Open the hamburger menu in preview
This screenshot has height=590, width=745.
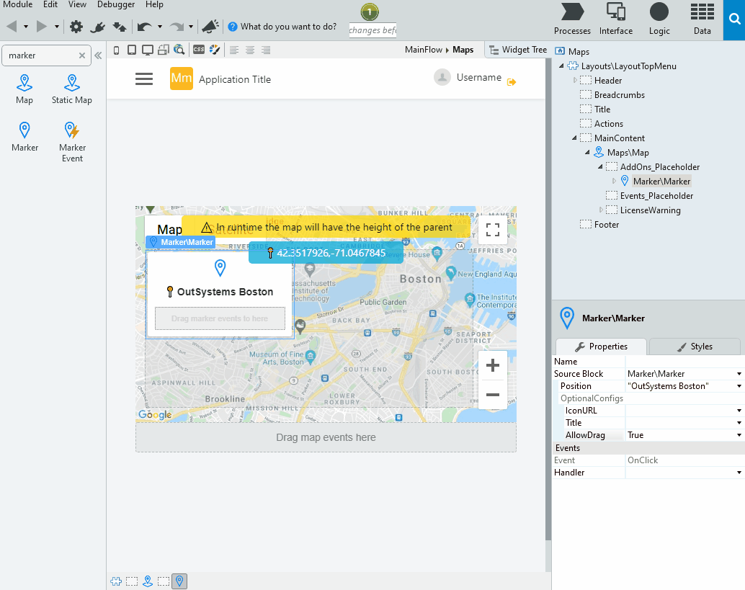[144, 79]
